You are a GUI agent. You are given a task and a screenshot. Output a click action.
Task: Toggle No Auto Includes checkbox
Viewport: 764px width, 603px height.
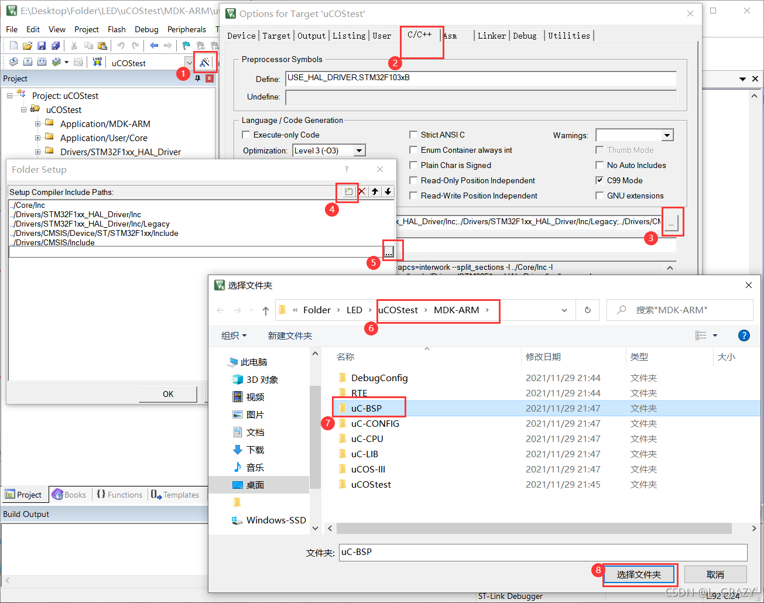599,165
